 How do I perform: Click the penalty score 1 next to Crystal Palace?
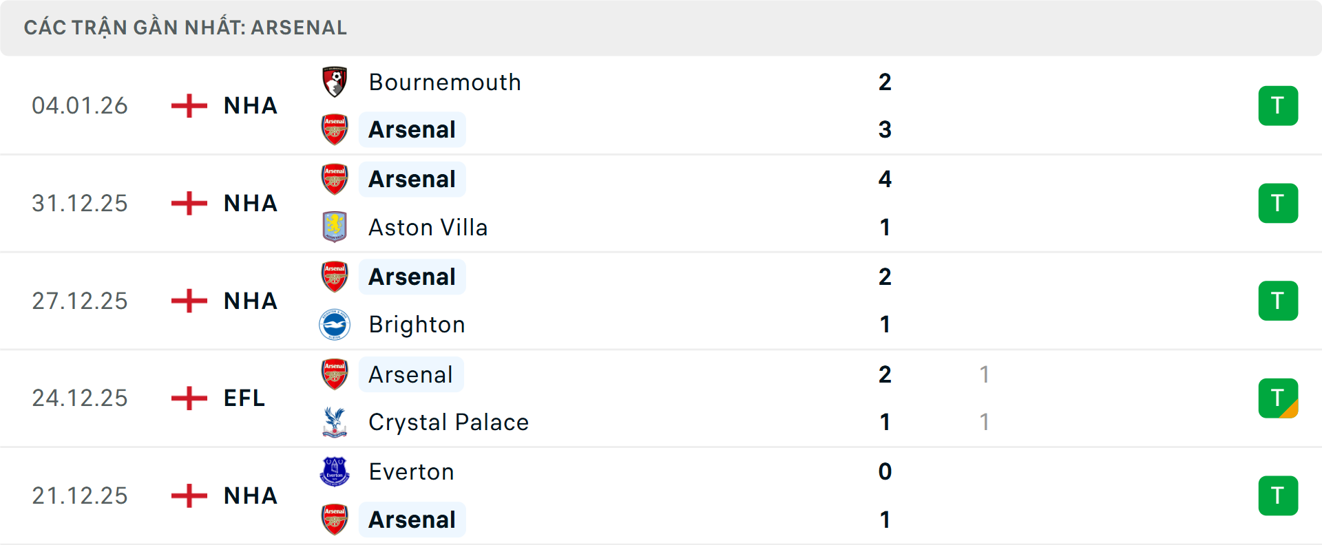click(985, 423)
